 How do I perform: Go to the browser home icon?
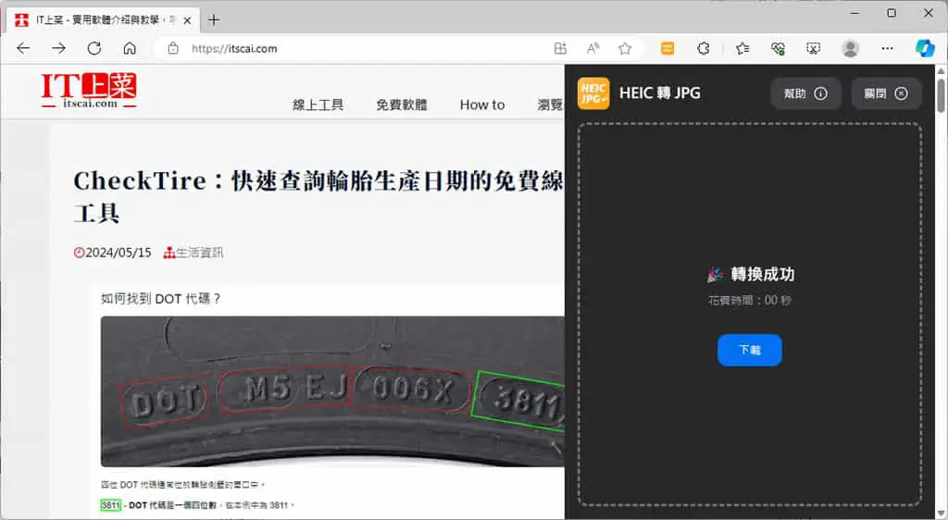(x=130, y=48)
